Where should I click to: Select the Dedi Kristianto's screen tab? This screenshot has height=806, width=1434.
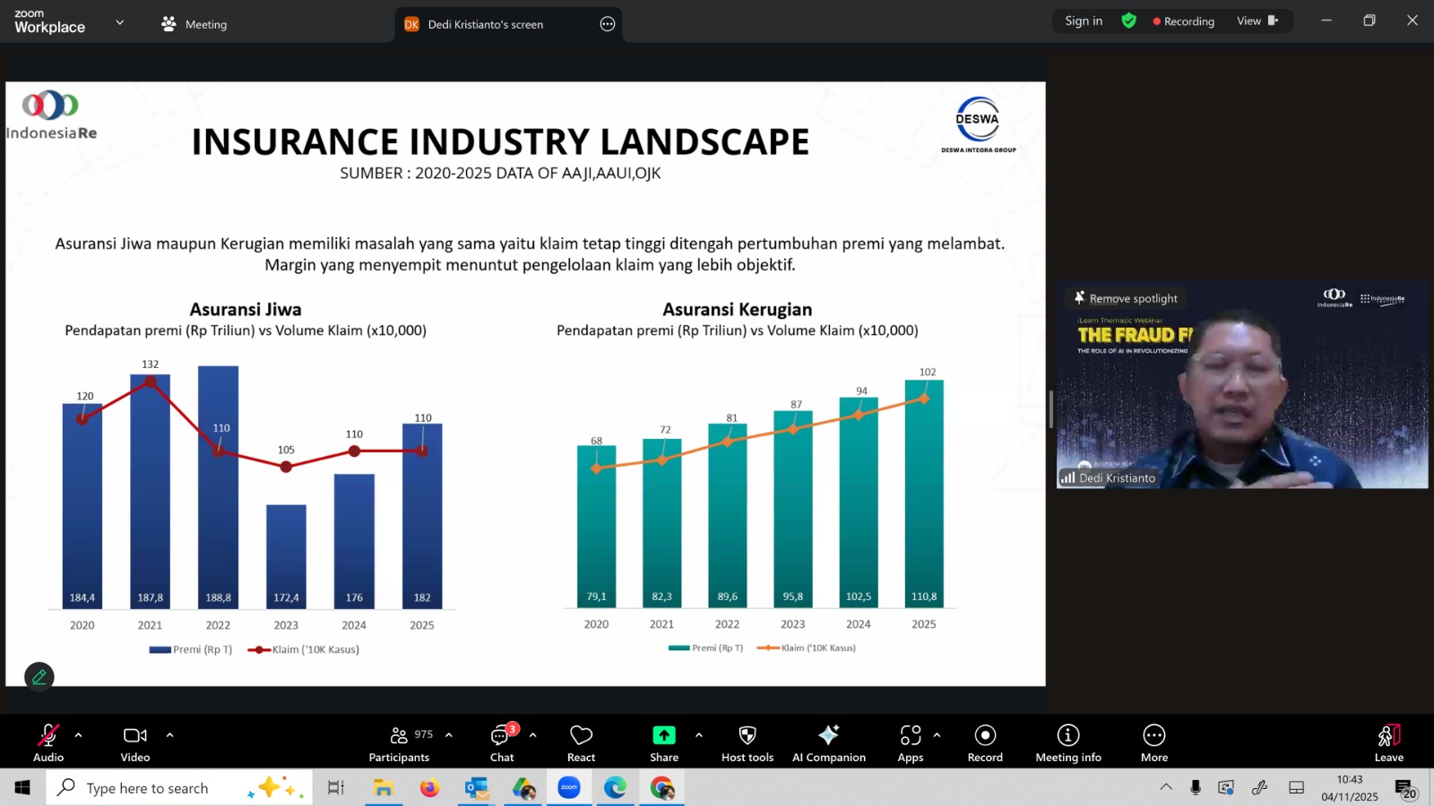pos(485,24)
